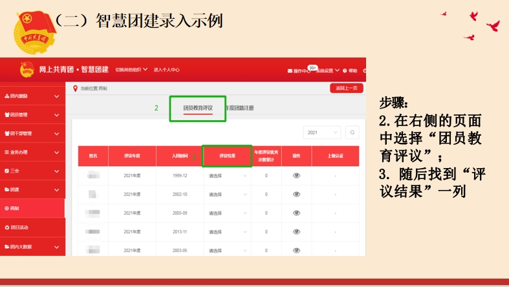
Task: Click eye icon in the 1999-12 row
Action: point(296,175)
